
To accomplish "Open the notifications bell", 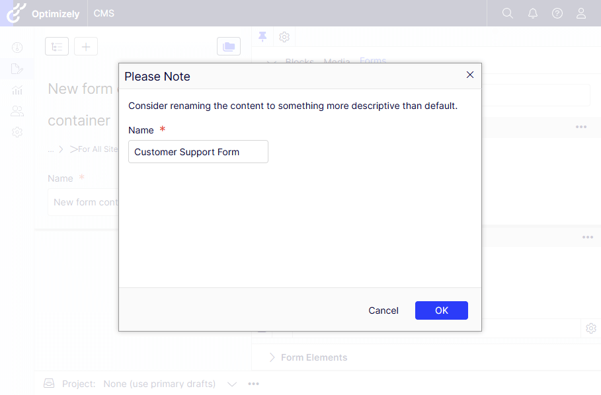I will [533, 13].
